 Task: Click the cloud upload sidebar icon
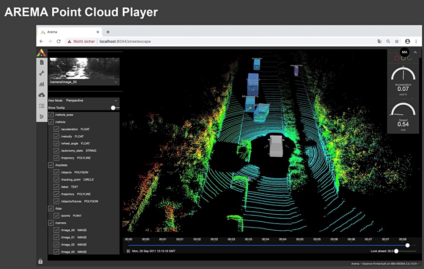pos(42,95)
